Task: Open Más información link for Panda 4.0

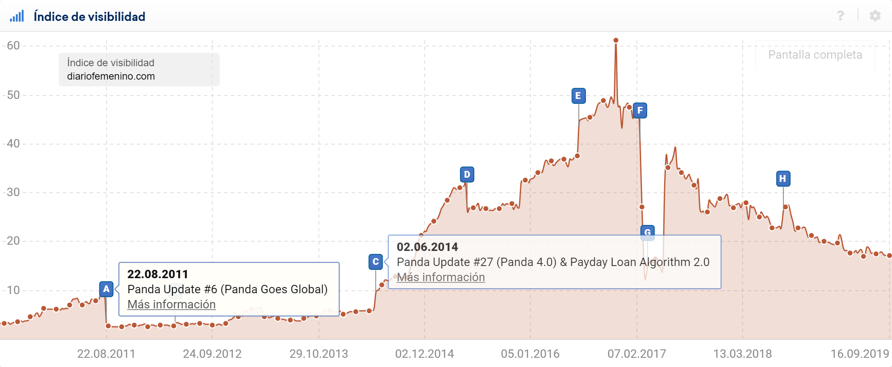Action: [x=441, y=277]
